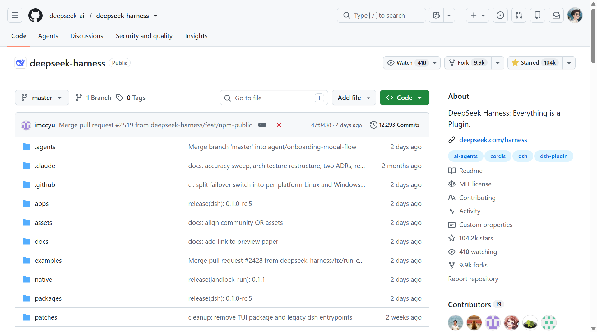Open the Add file dropdown

[354, 98]
